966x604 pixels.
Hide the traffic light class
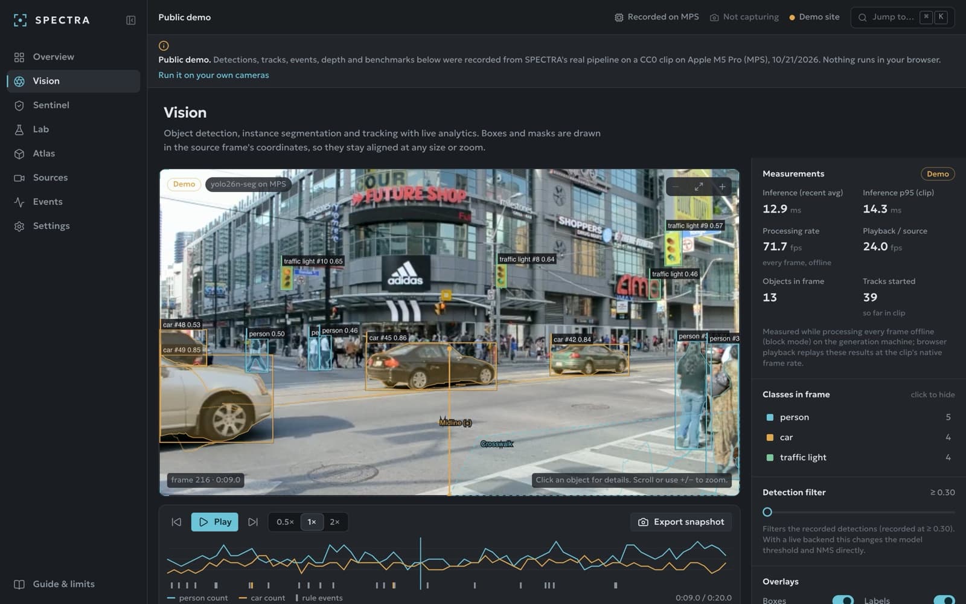(x=859, y=457)
